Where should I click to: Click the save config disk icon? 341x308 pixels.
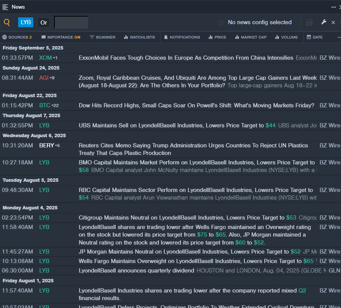(309, 22)
